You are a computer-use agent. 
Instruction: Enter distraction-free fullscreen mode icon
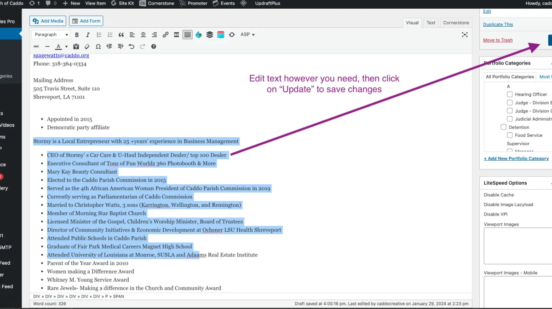pos(465,35)
